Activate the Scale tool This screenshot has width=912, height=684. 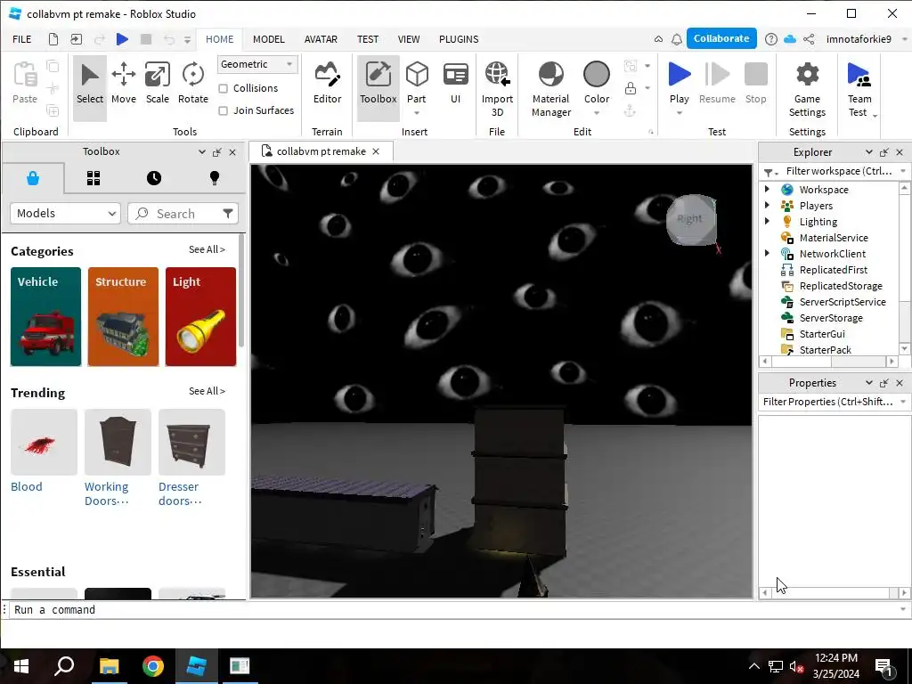(157, 83)
